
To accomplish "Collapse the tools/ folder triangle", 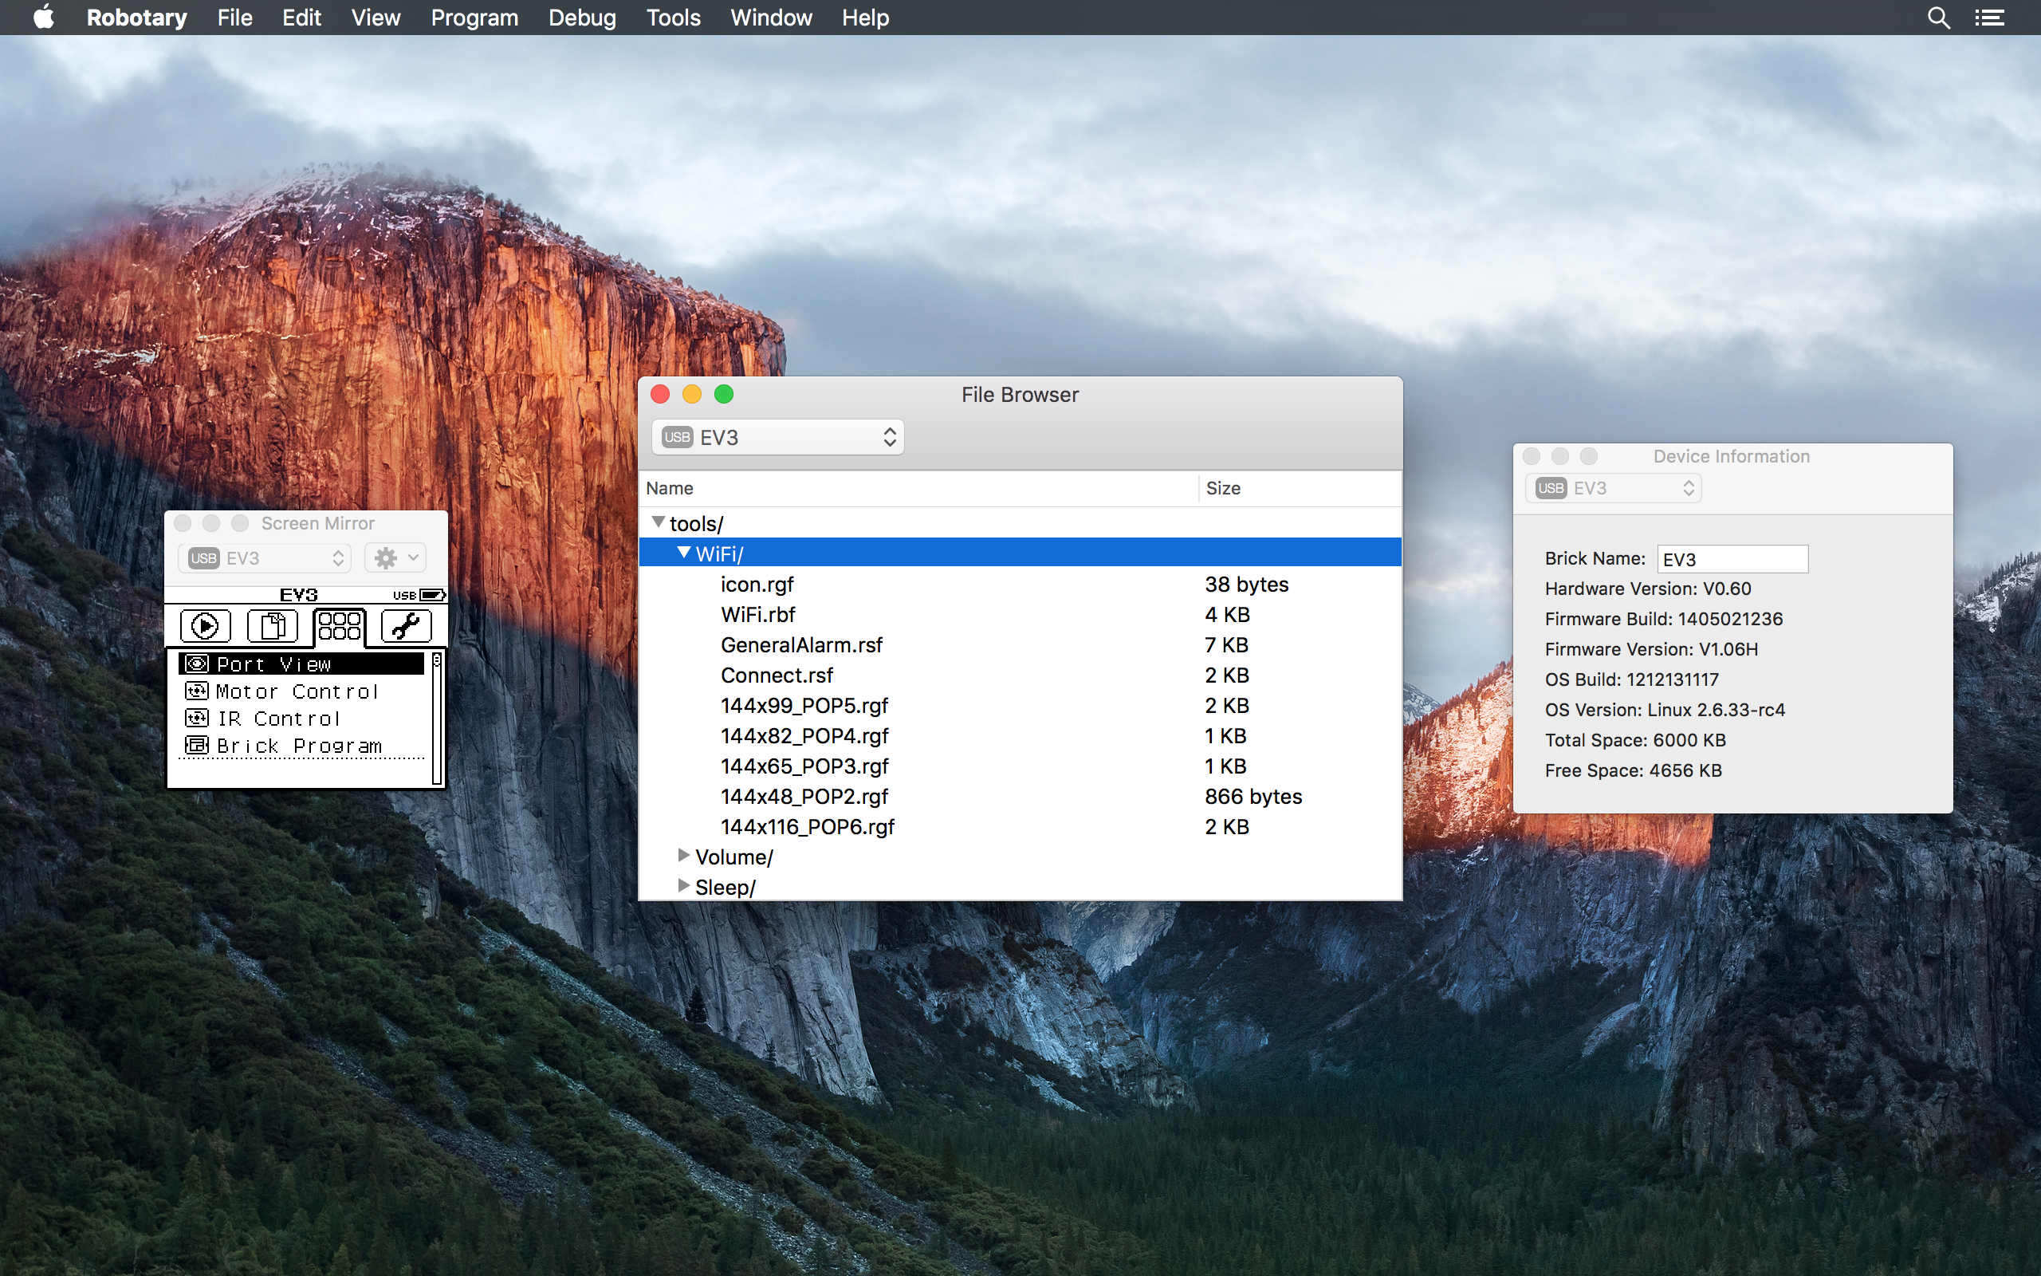I will [x=658, y=523].
